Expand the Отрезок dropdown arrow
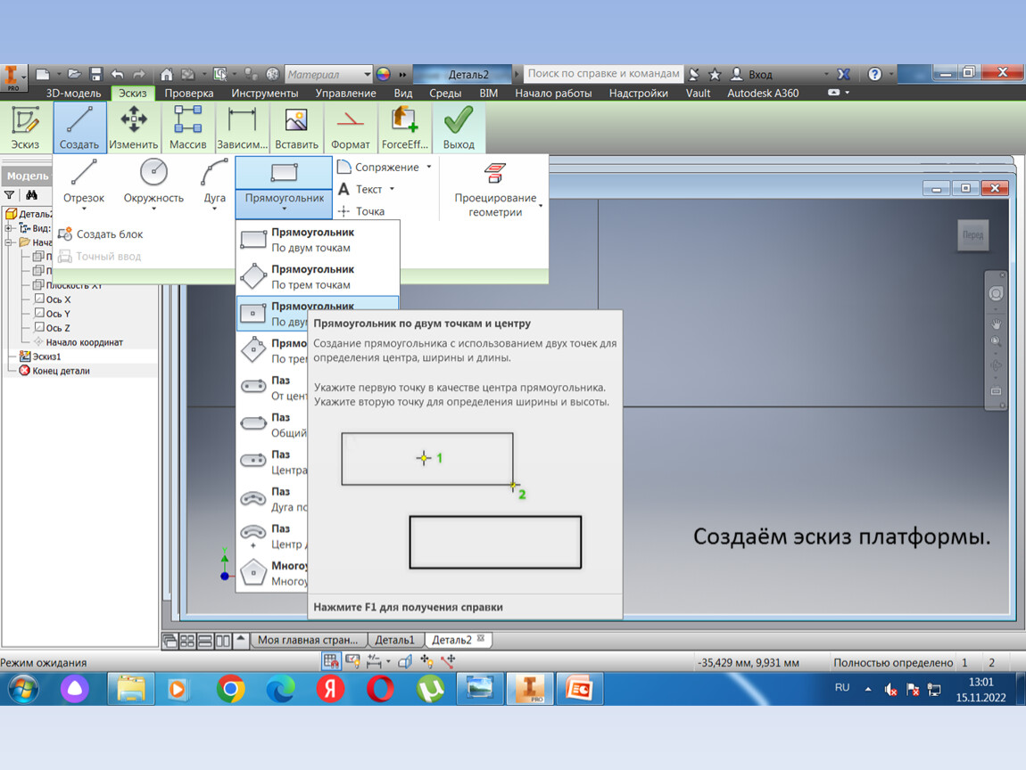Screen dimensions: 1026x770 click(84, 209)
